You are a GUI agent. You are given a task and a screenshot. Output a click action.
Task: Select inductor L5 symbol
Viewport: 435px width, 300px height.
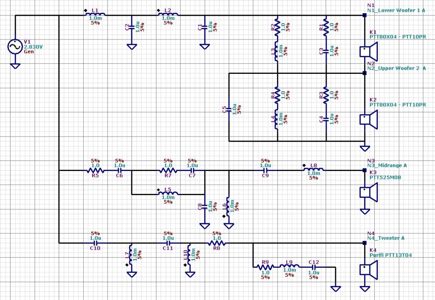(168, 193)
